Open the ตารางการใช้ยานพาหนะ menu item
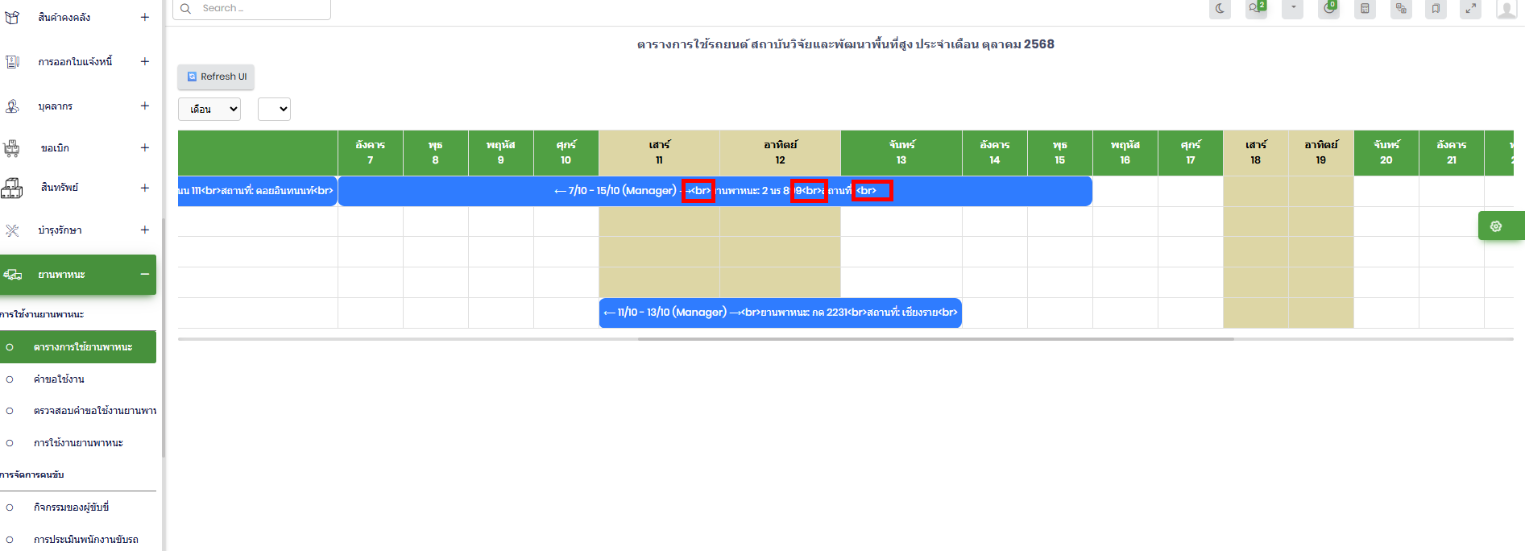Image resolution: width=1525 pixels, height=551 pixels. click(82, 347)
